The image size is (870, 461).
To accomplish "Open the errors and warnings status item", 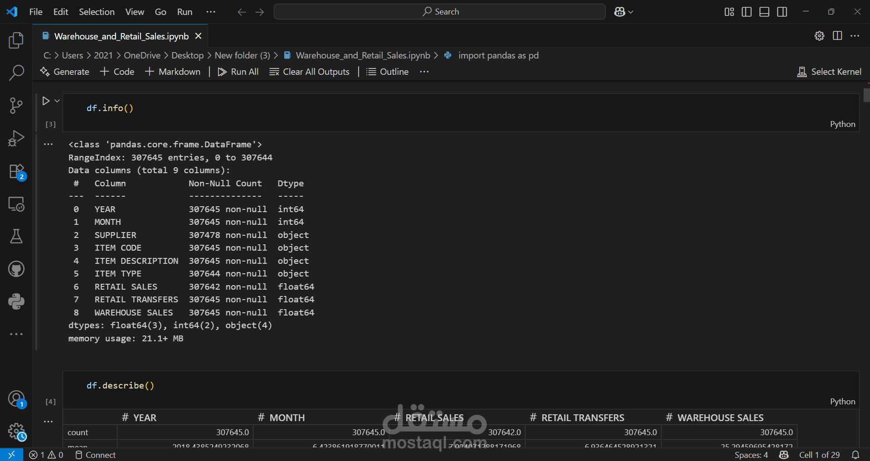I will tap(46, 455).
